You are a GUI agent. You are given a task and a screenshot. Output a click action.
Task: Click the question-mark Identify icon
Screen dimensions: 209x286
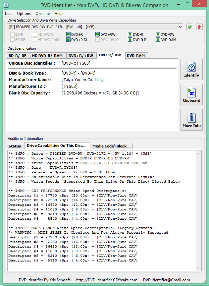[191, 67]
